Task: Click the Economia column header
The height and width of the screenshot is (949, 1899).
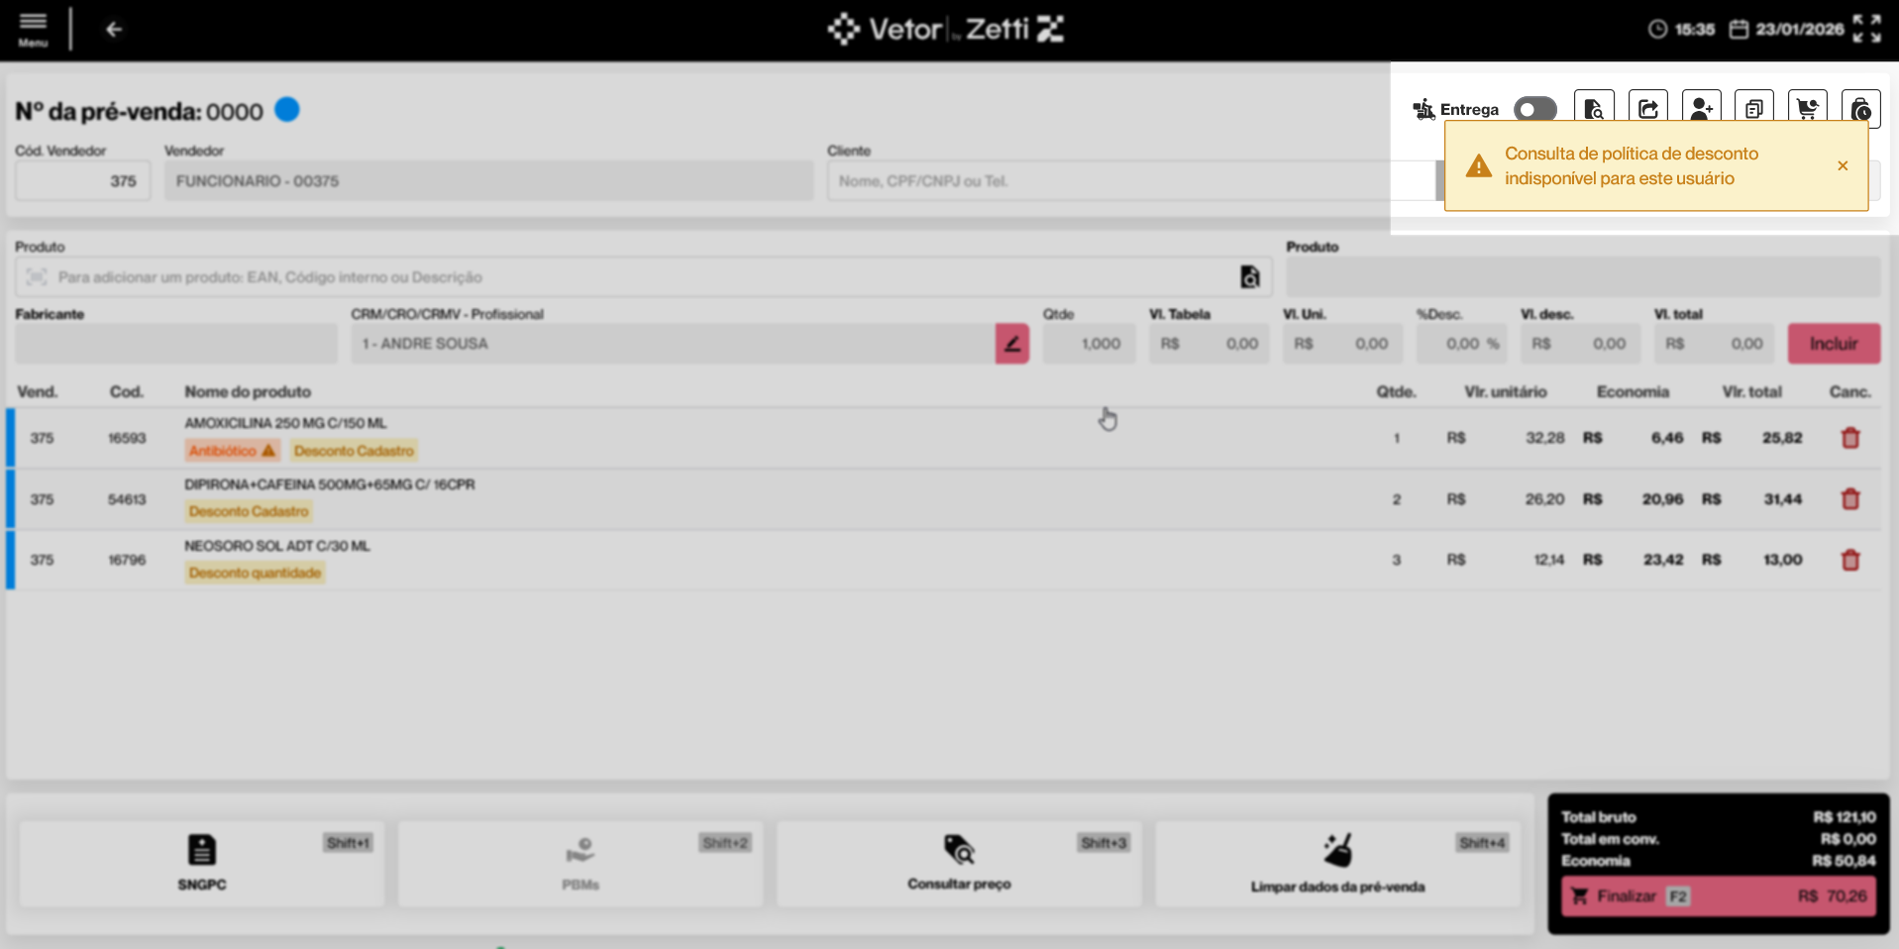Action: [x=1633, y=392]
